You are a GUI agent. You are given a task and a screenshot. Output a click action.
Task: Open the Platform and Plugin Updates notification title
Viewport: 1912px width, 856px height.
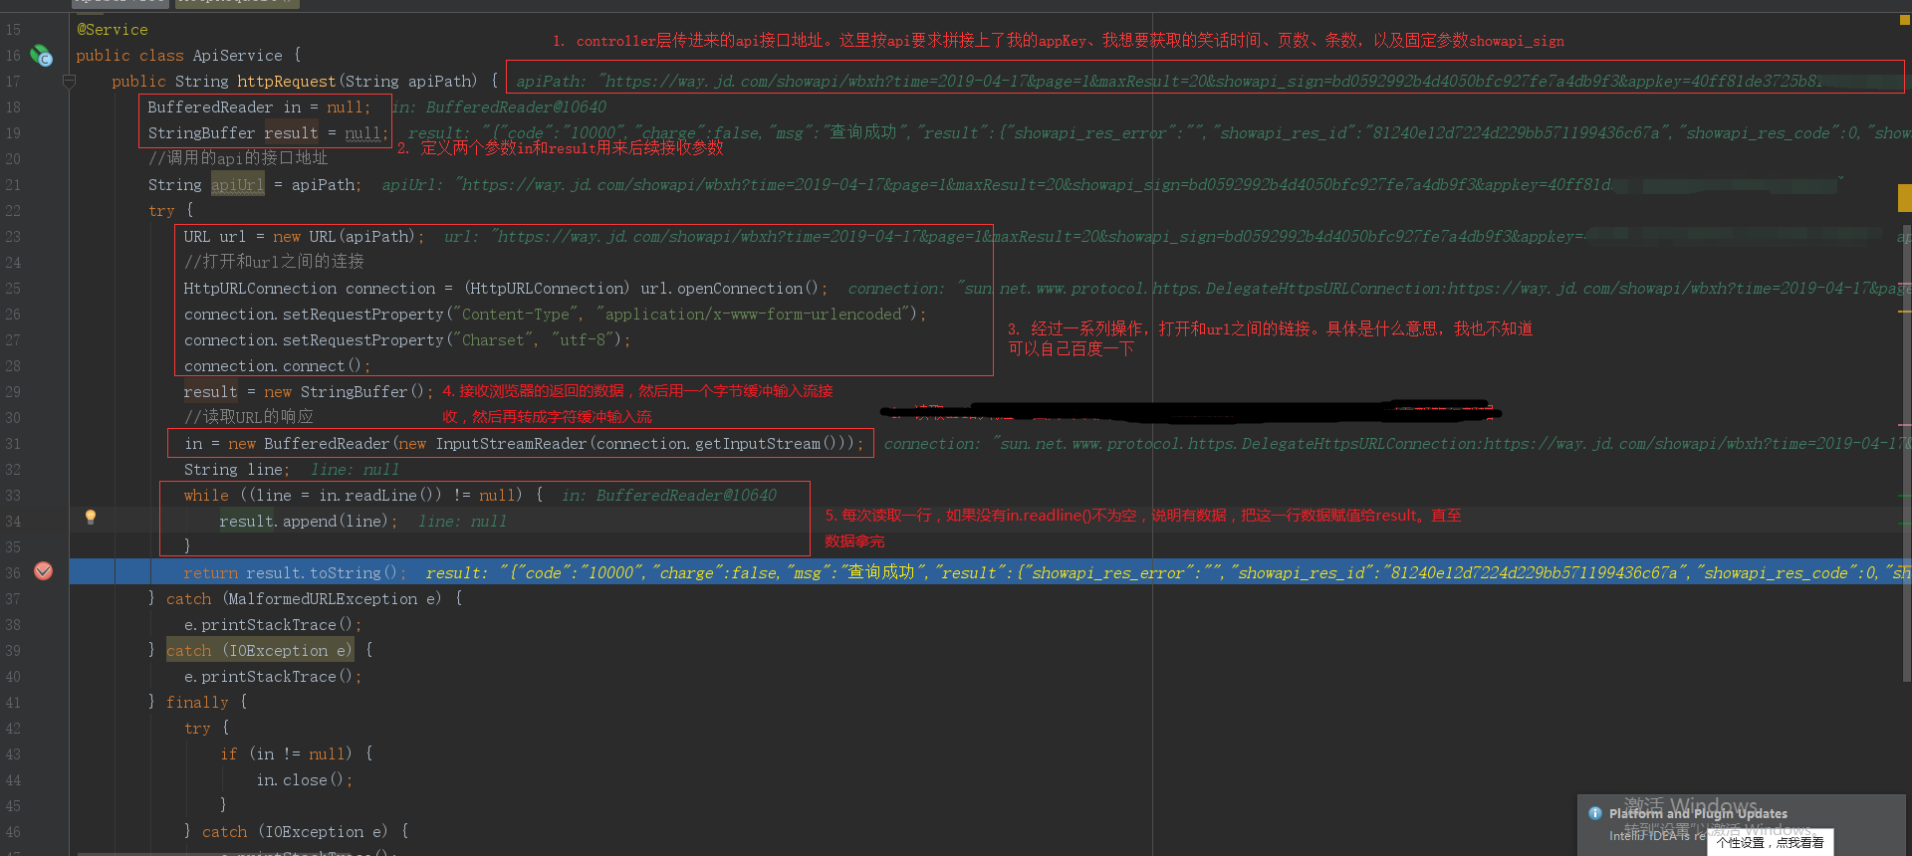click(1698, 814)
